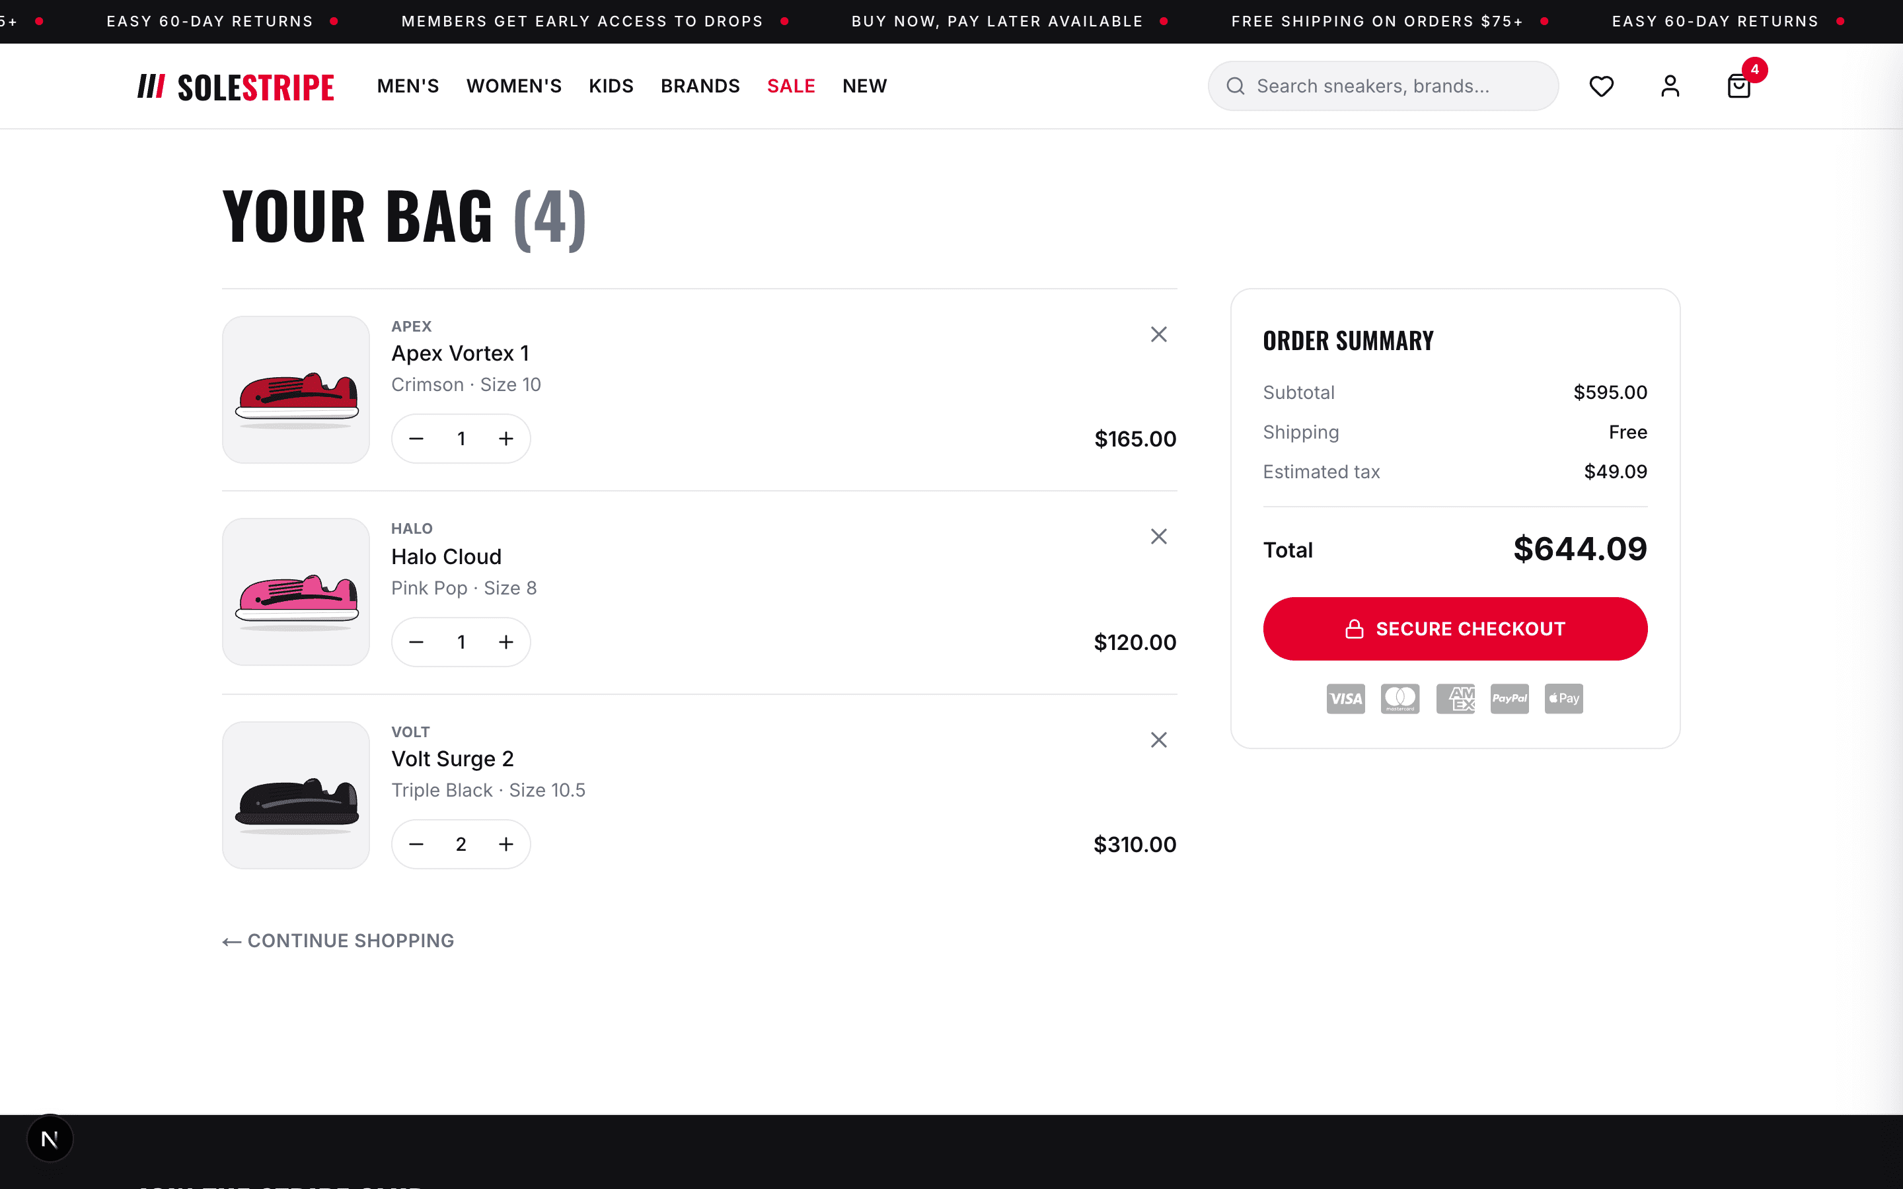Click the Your Bag heading
The width and height of the screenshot is (1903, 1189).
(x=404, y=217)
